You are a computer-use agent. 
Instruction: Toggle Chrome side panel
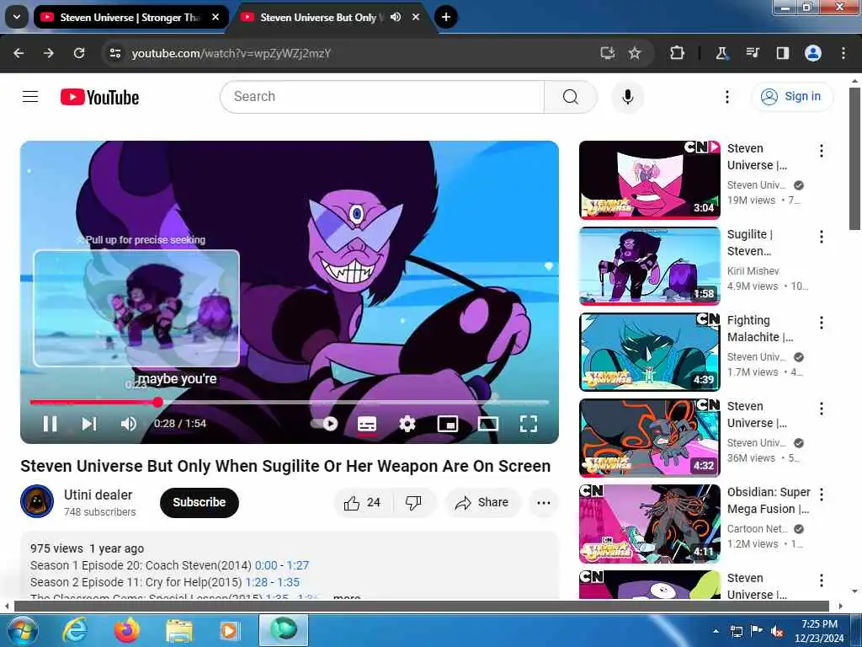(x=782, y=53)
